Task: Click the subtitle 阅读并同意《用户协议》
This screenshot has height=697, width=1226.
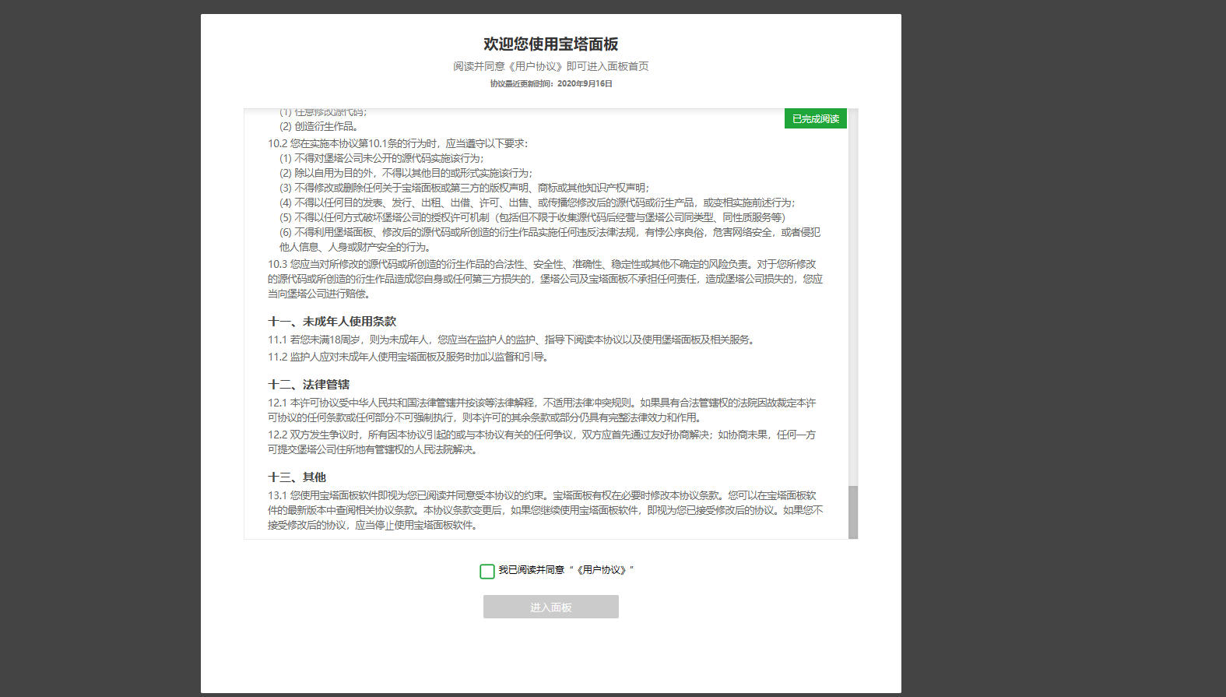Action: 551,66
